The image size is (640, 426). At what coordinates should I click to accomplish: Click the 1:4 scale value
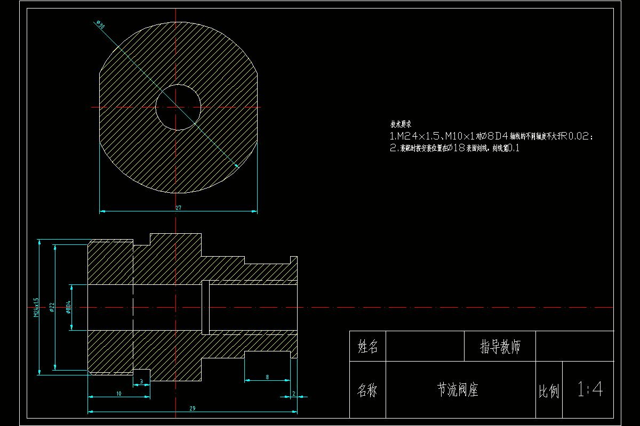pos(590,390)
